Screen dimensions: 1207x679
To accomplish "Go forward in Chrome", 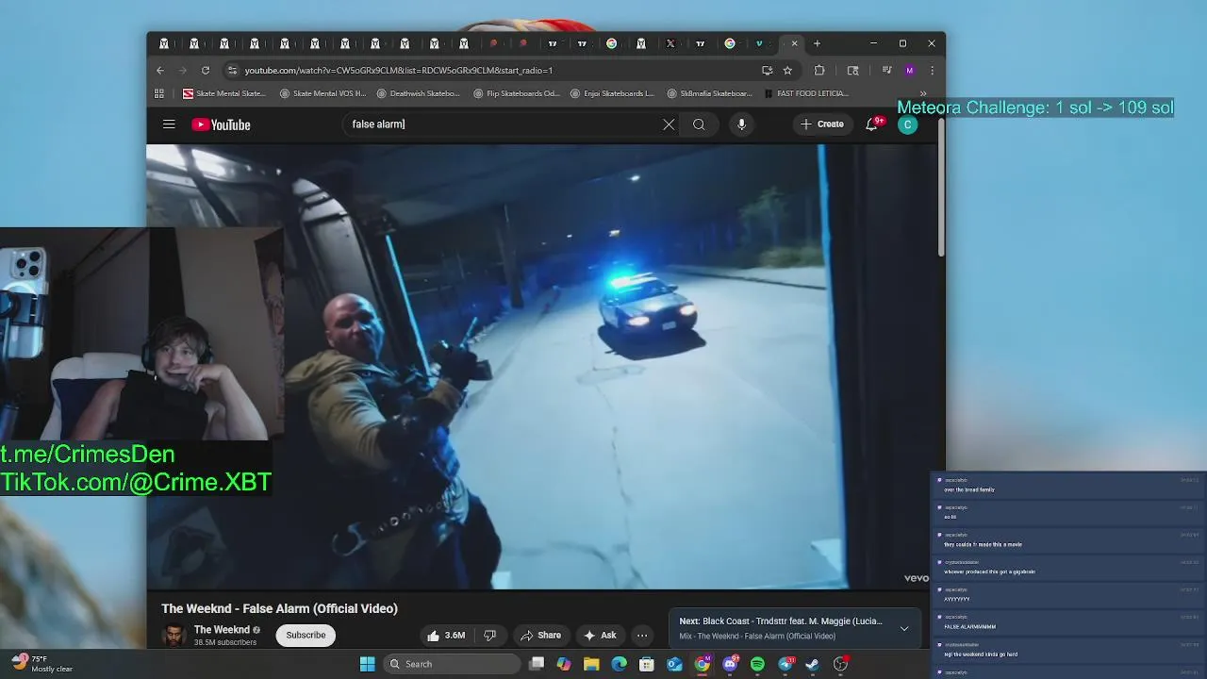I will [182, 70].
